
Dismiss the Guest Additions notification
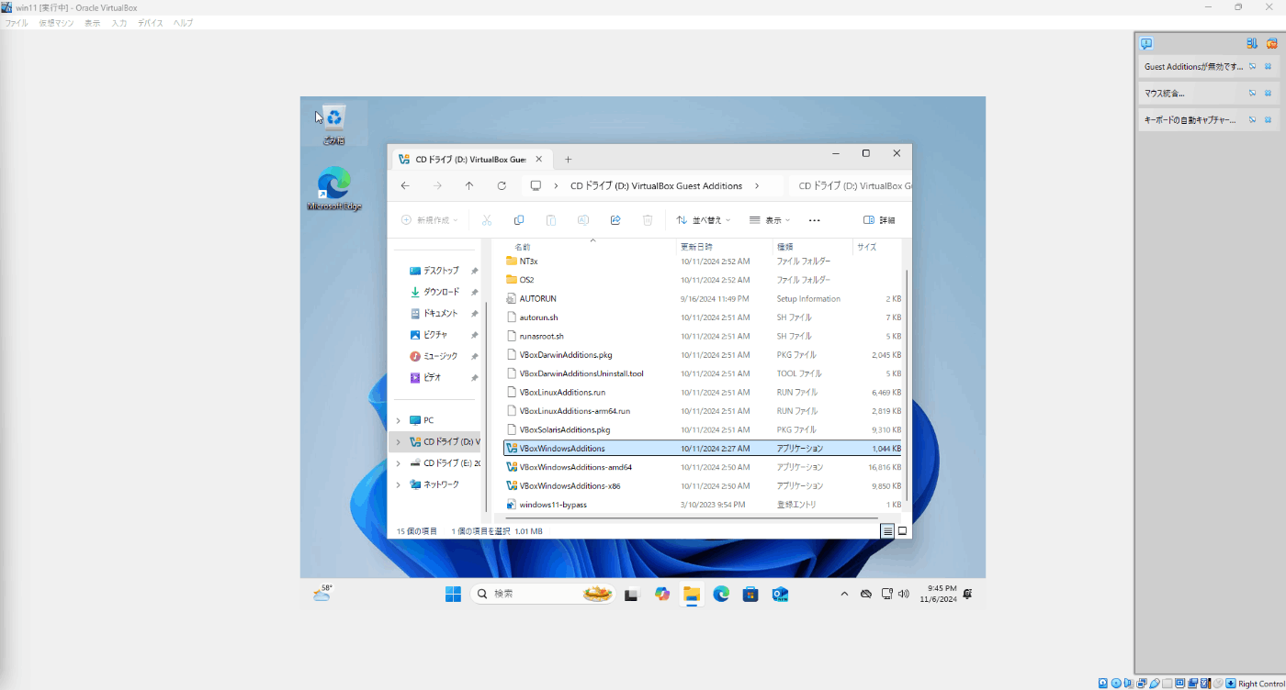(x=1268, y=67)
